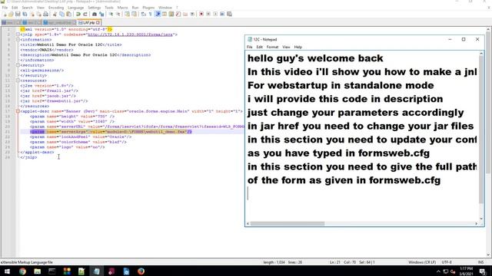Click the Close All toolbar icon
The height and width of the screenshot is (276, 492).
pos(39,14)
